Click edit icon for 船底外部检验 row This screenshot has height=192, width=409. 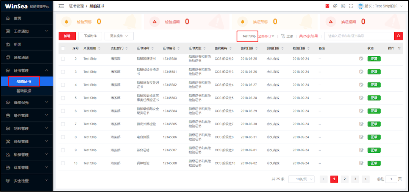click(x=361, y=124)
